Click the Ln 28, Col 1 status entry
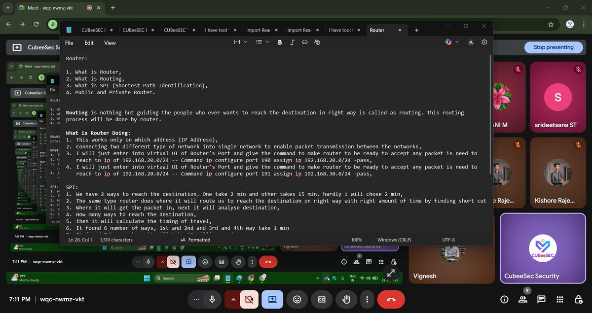Image resolution: width=592 pixels, height=313 pixels. click(80, 240)
